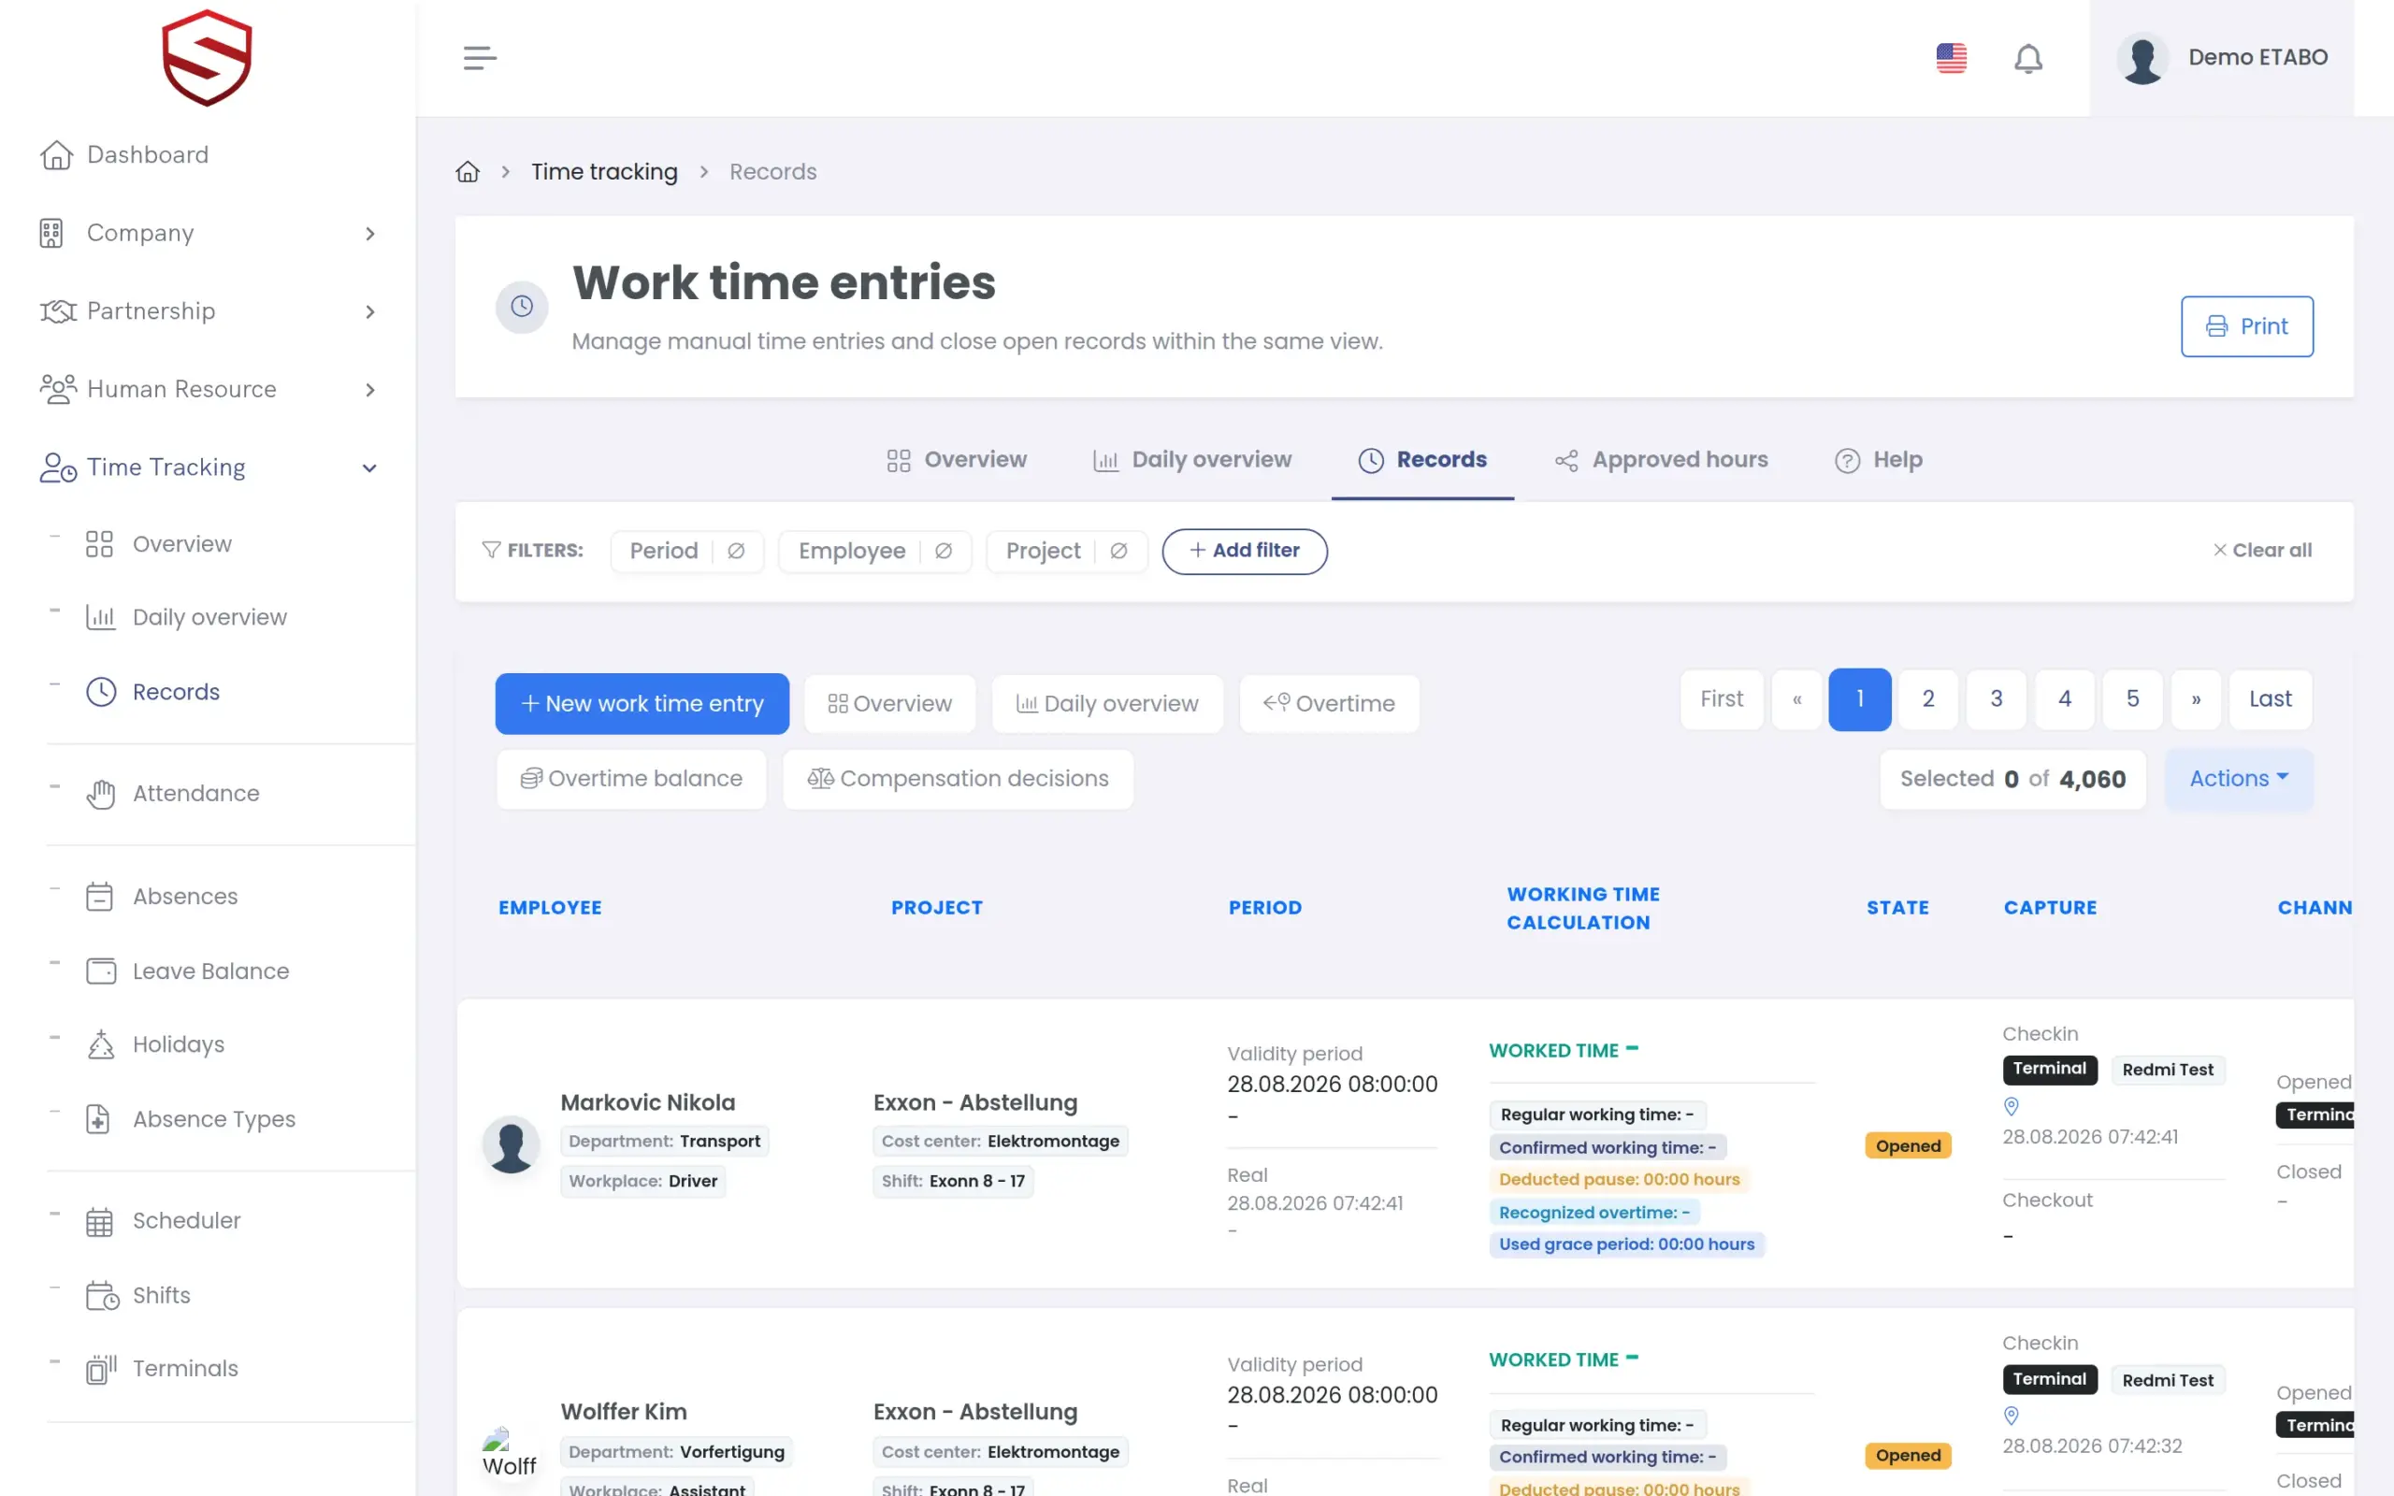Viewport: 2394px width, 1496px height.
Task: Click Markovic Nikola's avatar
Action: click(511, 1144)
